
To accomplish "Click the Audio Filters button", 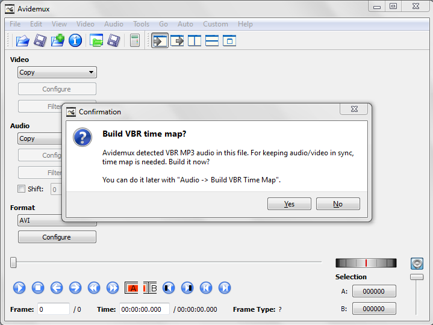I will tap(40, 173).
